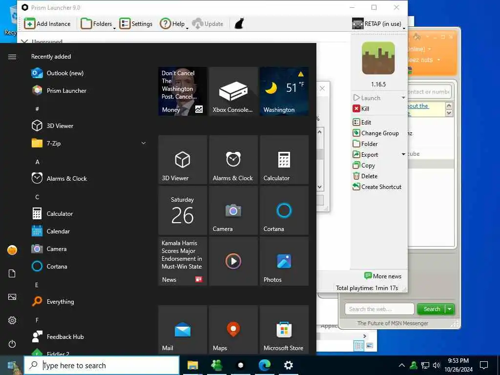The width and height of the screenshot is (500, 375).
Task: Open Prism Launcher Settings
Action: (x=136, y=24)
